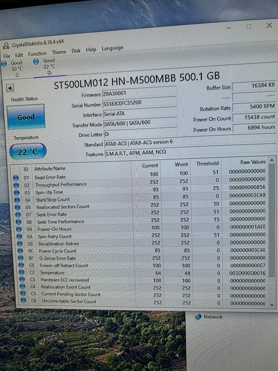The height and width of the screenshot is (371, 278).
Task: Click the Serial Number field
Action: 140,103
